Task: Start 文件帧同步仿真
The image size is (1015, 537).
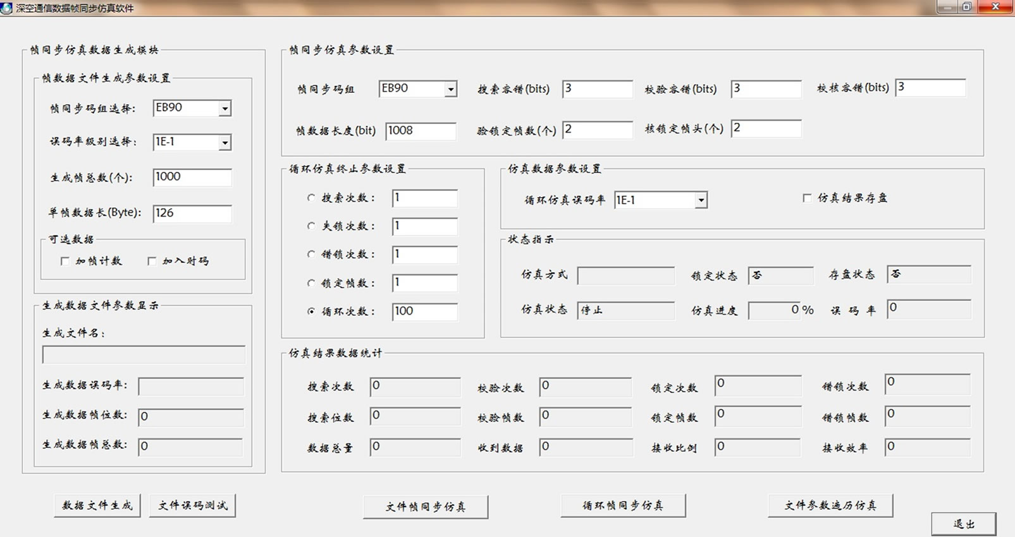Action: point(426,507)
